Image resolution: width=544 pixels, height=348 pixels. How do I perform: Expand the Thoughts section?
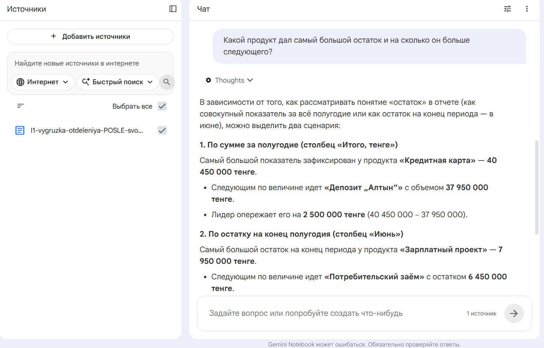(234, 80)
